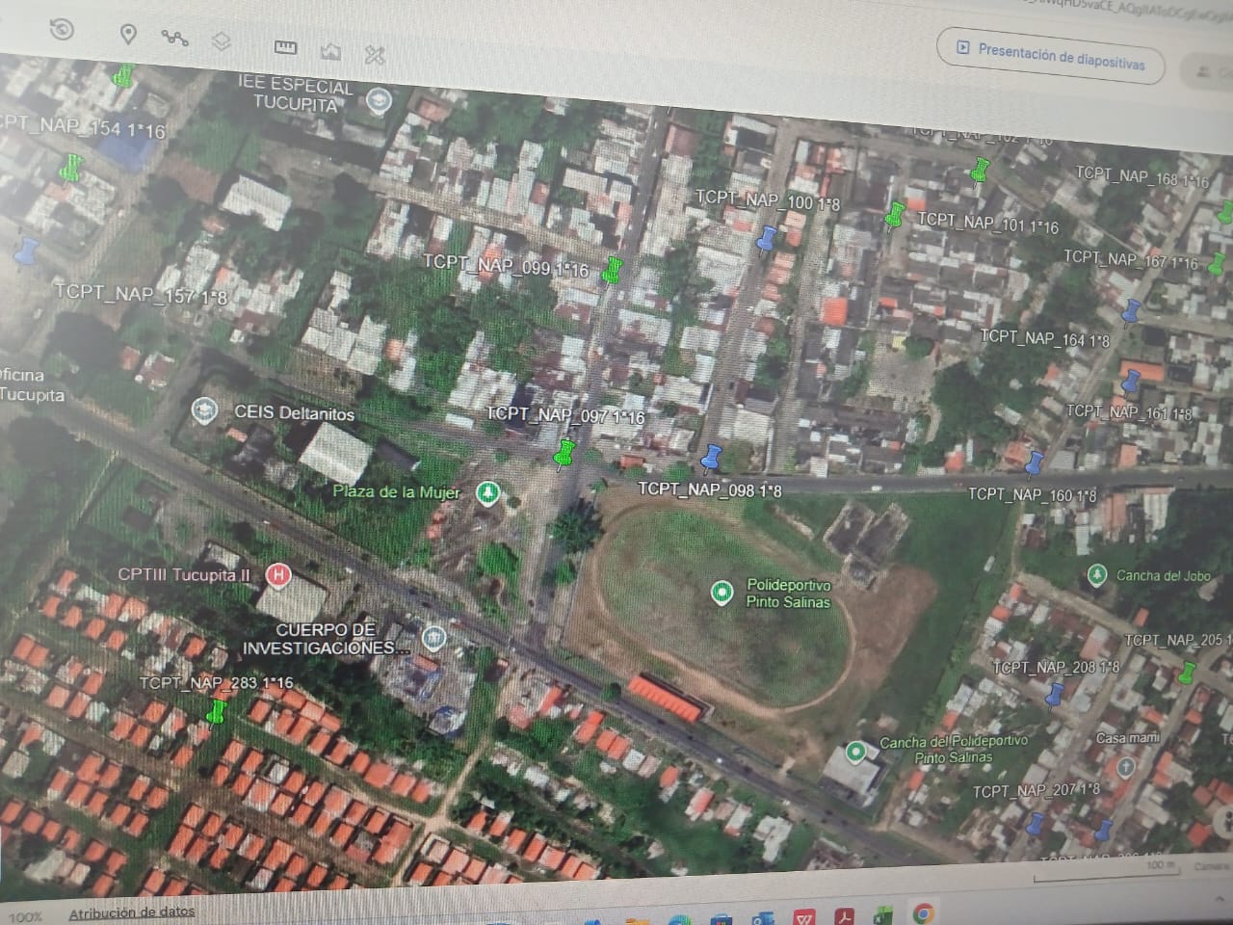1233x925 pixels.
Task: Select green pin TCPT_NAP_099 1*16
Action: (611, 270)
